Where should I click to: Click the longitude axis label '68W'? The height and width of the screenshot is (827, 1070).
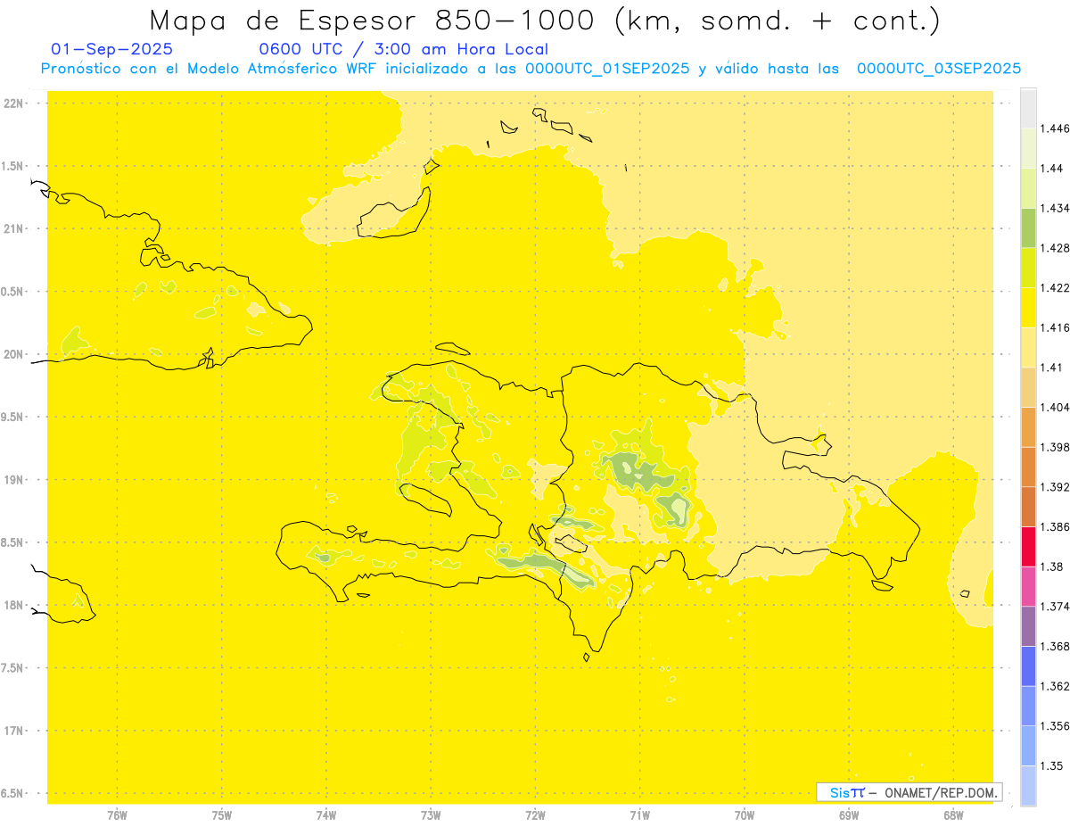point(952,815)
